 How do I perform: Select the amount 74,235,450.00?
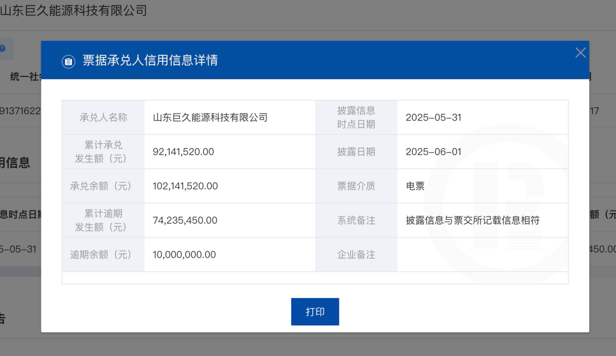[x=185, y=220]
